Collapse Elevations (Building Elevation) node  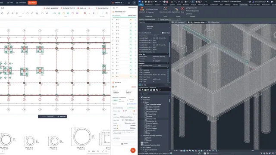tap(141, 136)
